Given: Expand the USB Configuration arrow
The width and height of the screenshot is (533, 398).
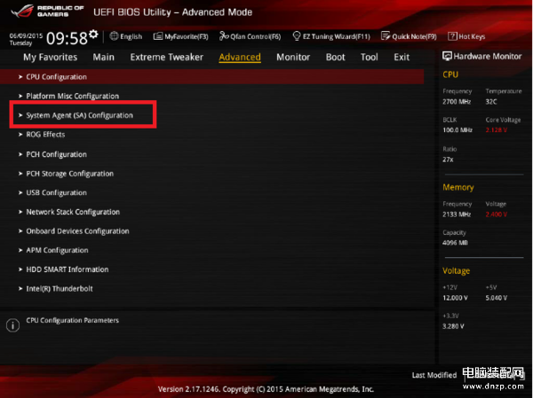Looking at the screenshot, I should click(20, 192).
